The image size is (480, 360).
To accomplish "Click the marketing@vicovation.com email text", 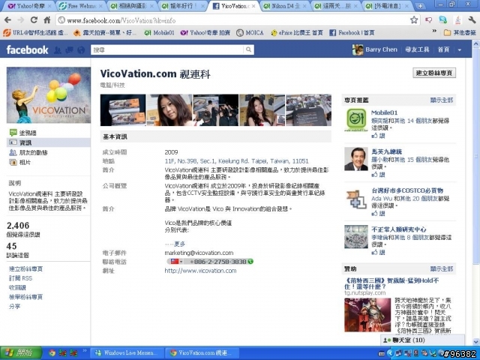I will (x=199, y=253).
